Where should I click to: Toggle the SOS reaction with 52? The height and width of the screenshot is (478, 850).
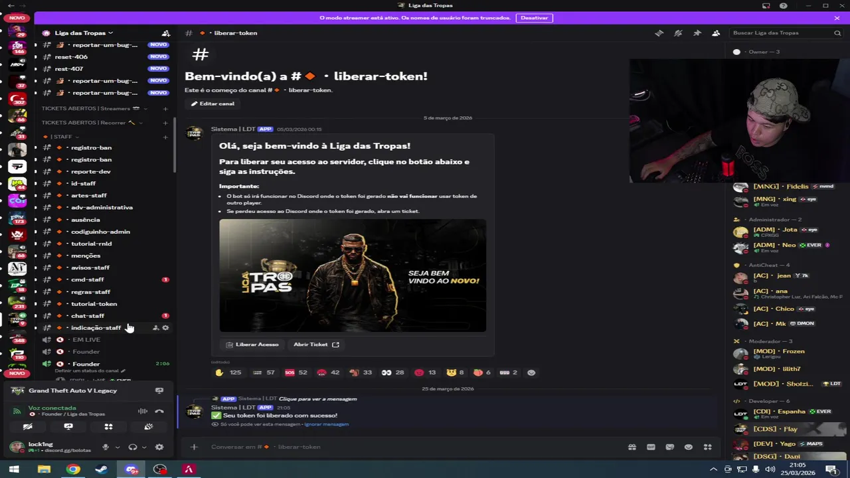pos(296,372)
